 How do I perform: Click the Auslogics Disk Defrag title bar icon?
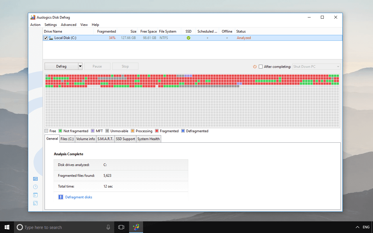[33, 17]
